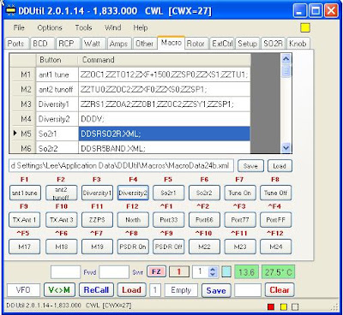Click the PSDR On macro button
This screenshot has width=343, height=315.
click(x=133, y=247)
